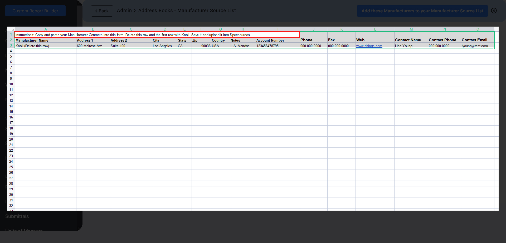Select the Account Number header cell
This screenshot has width=506, height=243.
coord(278,40)
